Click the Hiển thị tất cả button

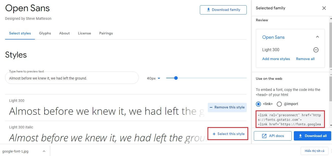(x=315, y=151)
